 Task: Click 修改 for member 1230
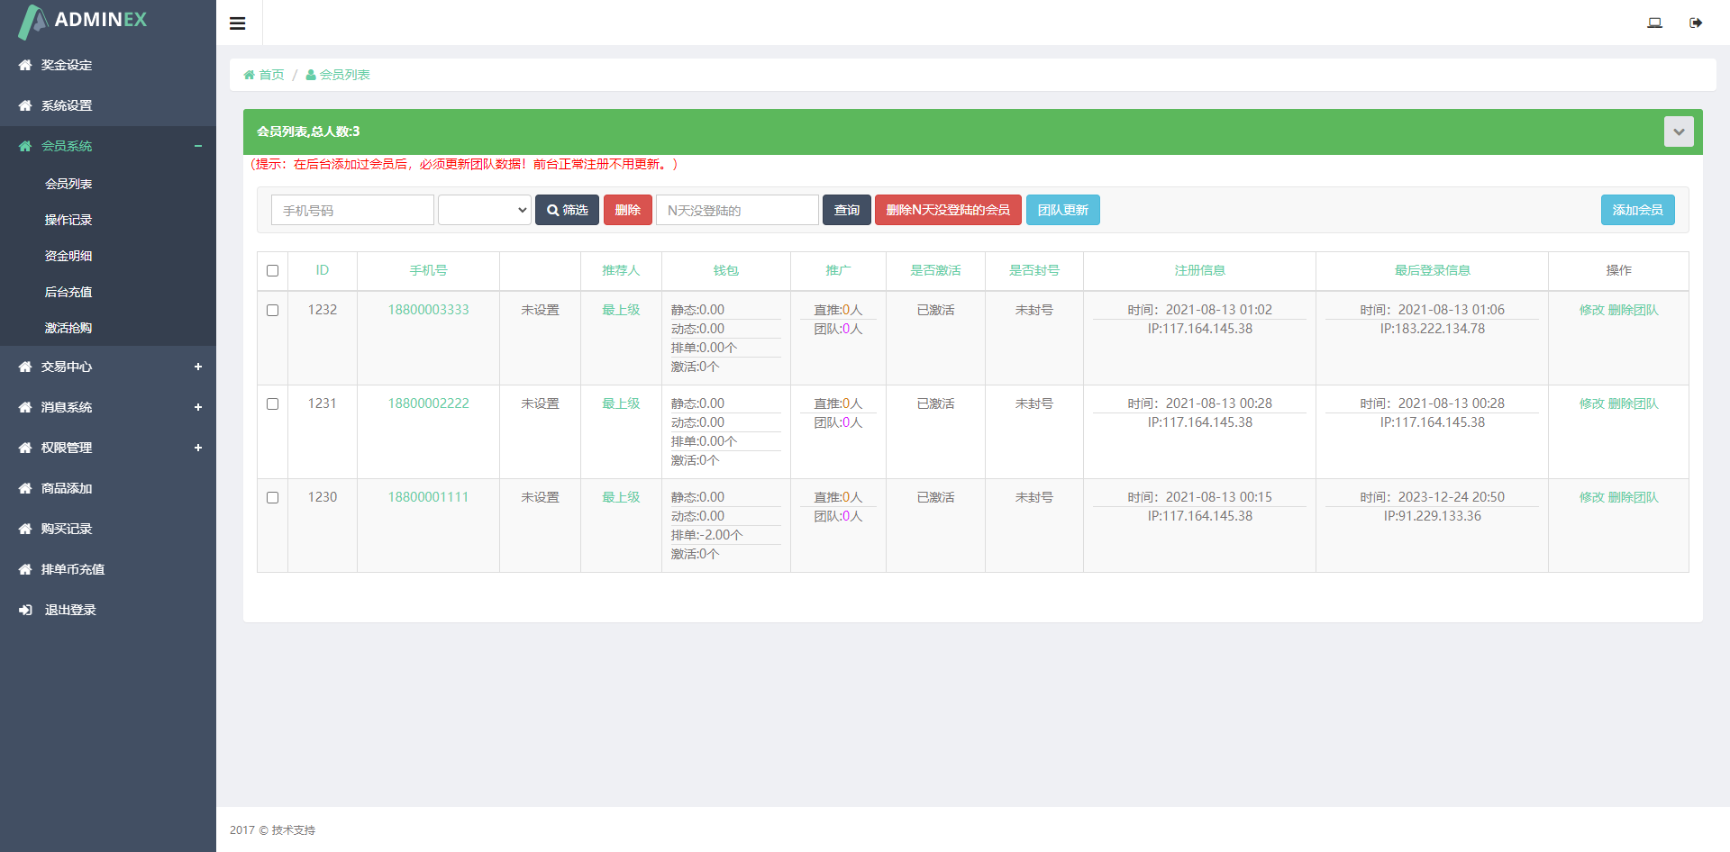click(1591, 497)
